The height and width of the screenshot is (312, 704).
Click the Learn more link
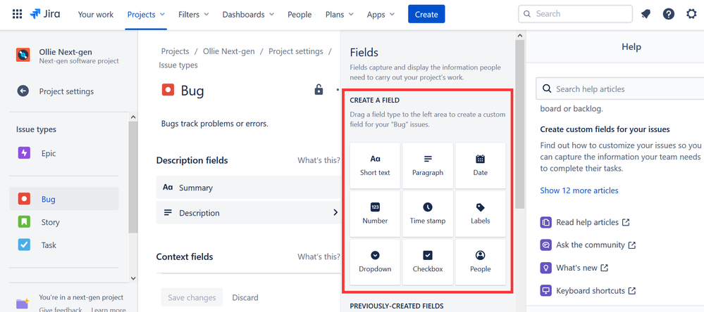point(109,309)
